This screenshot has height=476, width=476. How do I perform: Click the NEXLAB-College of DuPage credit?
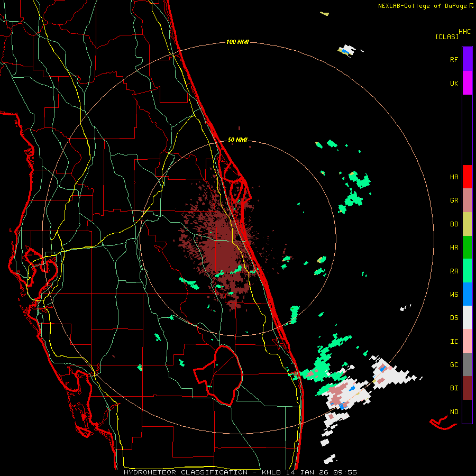coord(426,6)
